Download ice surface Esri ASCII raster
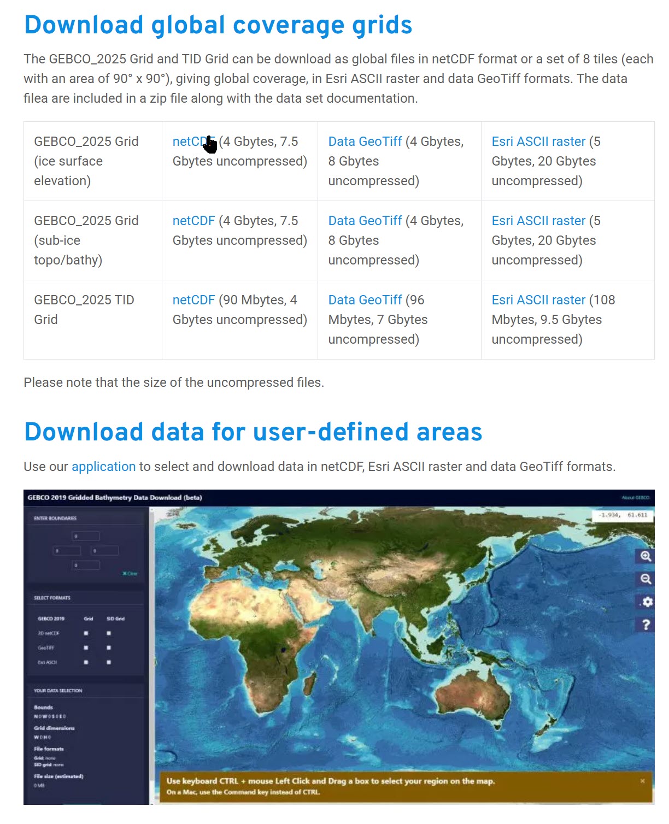 click(x=538, y=142)
